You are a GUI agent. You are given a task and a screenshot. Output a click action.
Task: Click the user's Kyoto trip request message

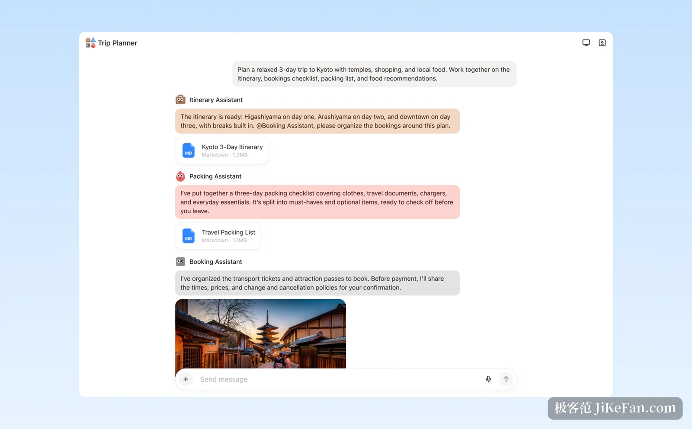375,74
